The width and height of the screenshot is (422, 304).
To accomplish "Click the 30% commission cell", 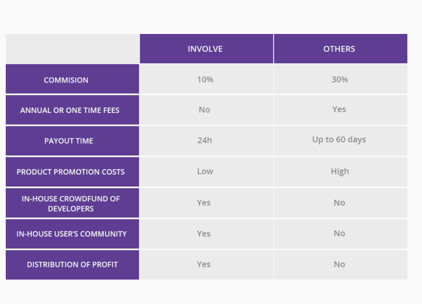I will point(340,79).
